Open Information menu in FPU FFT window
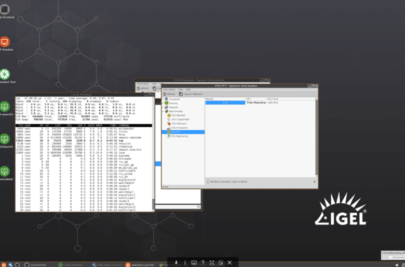Viewport: 405px width, 267px height. (x=169, y=90)
